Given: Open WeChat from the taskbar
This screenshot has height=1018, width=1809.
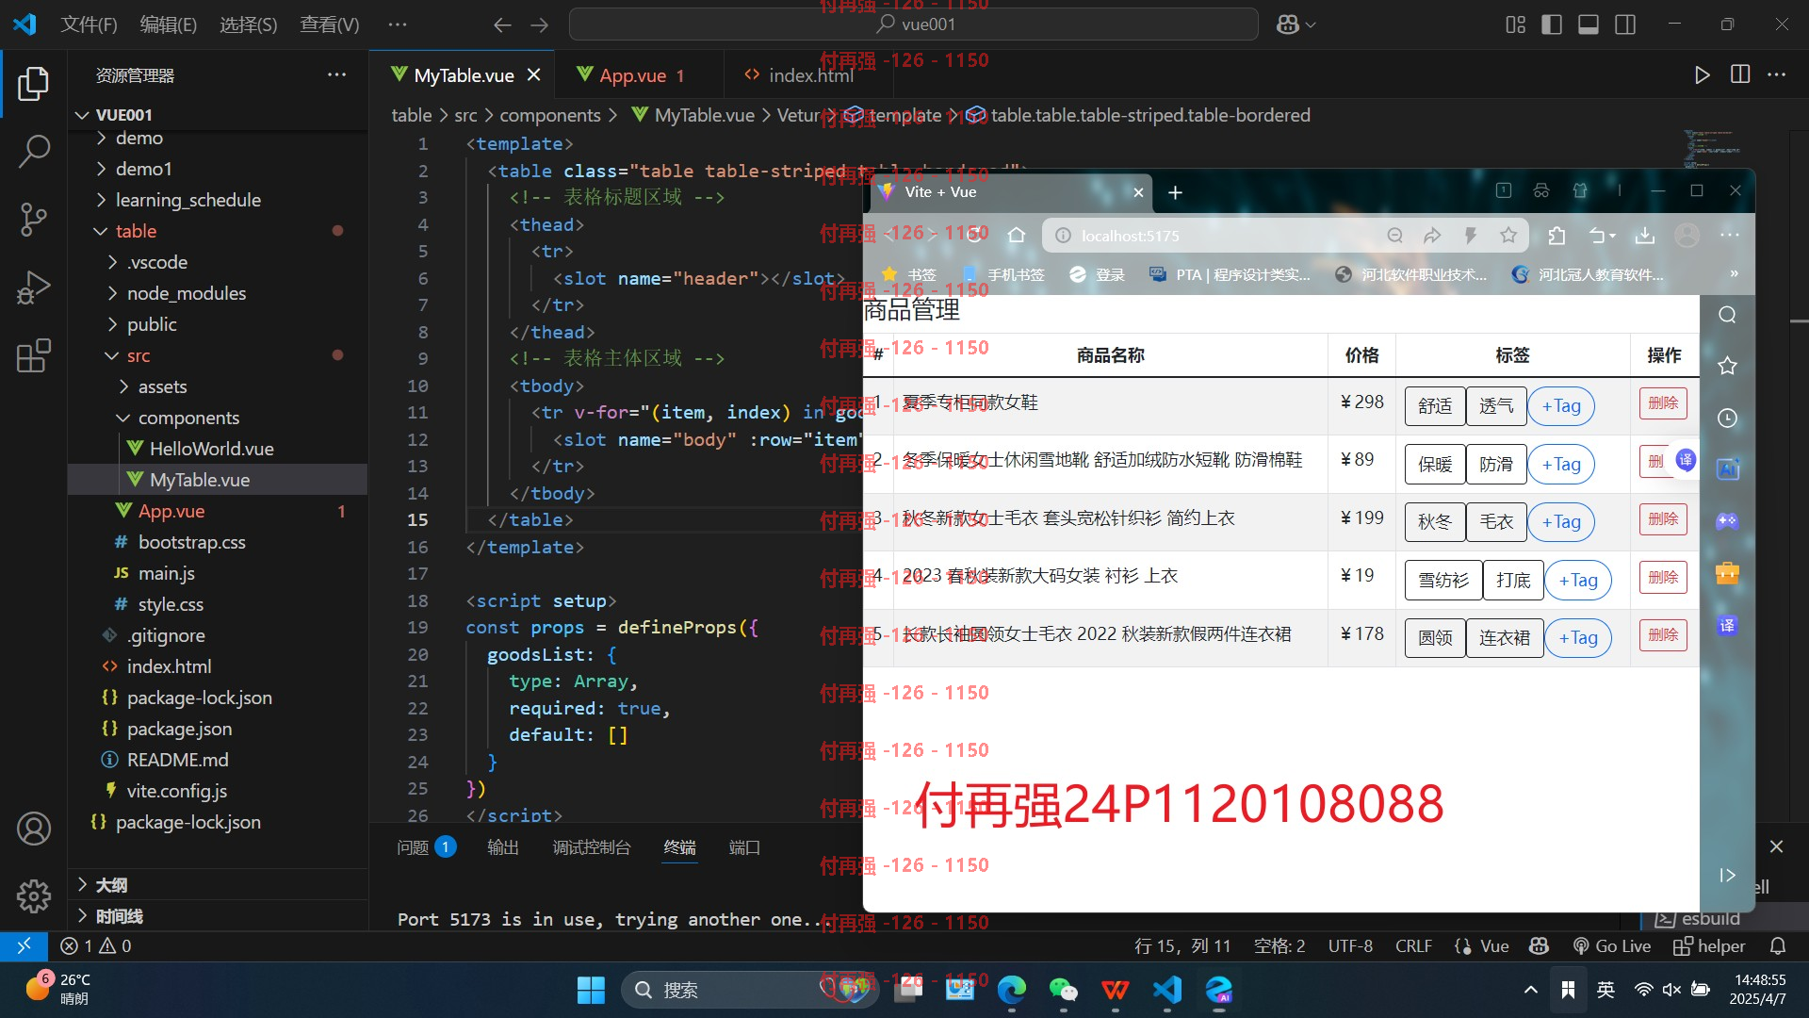Looking at the screenshot, I should point(1063,990).
